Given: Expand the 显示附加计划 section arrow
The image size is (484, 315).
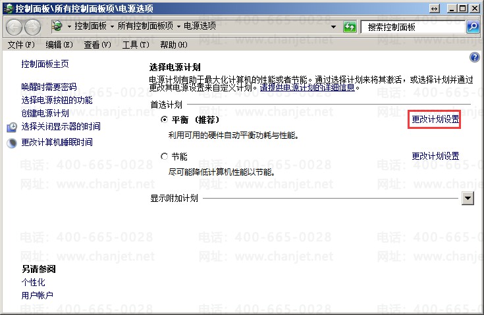Looking at the screenshot, I should click(x=468, y=198).
